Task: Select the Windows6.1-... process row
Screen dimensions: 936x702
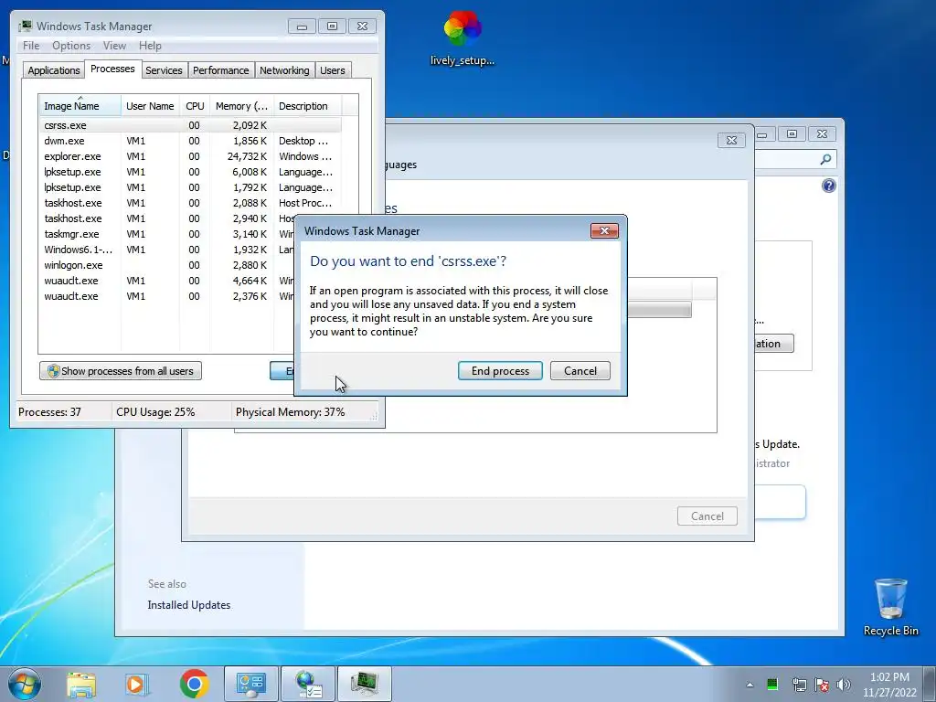Action: click(167, 250)
